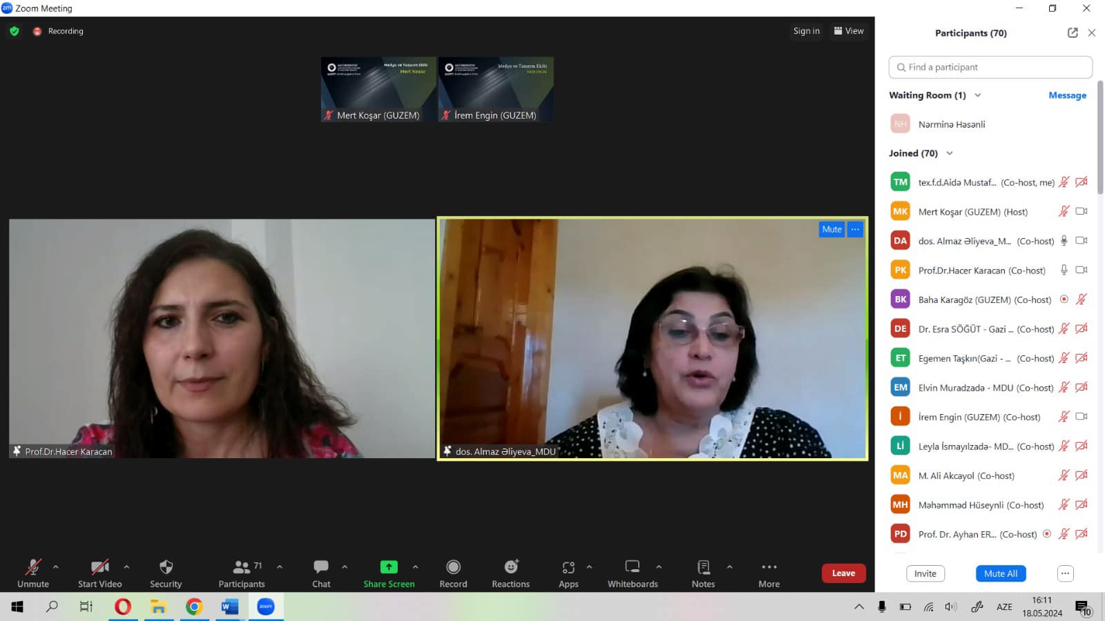This screenshot has height=621, width=1105.
Task: Open the Security shield options
Action: click(x=166, y=573)
